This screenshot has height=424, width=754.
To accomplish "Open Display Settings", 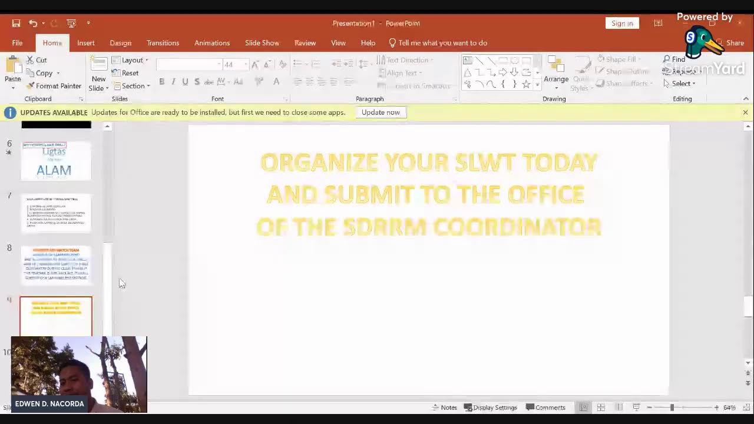I will coord(490,408).
